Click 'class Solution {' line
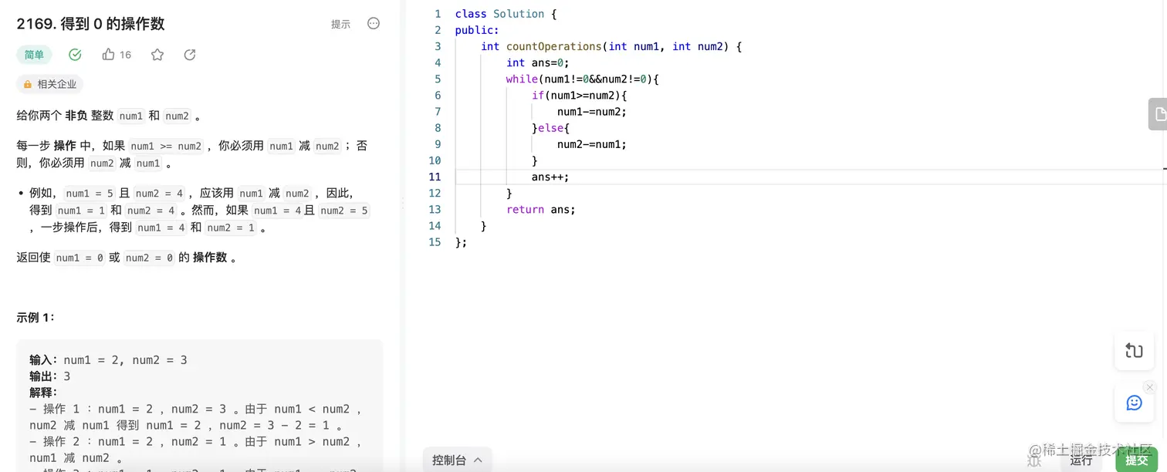Screen dimensions: 1167x472 (506, 14)
